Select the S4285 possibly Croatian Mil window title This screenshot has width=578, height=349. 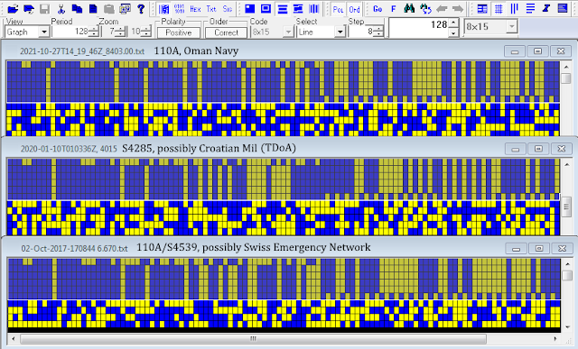[x=209, y=148]
